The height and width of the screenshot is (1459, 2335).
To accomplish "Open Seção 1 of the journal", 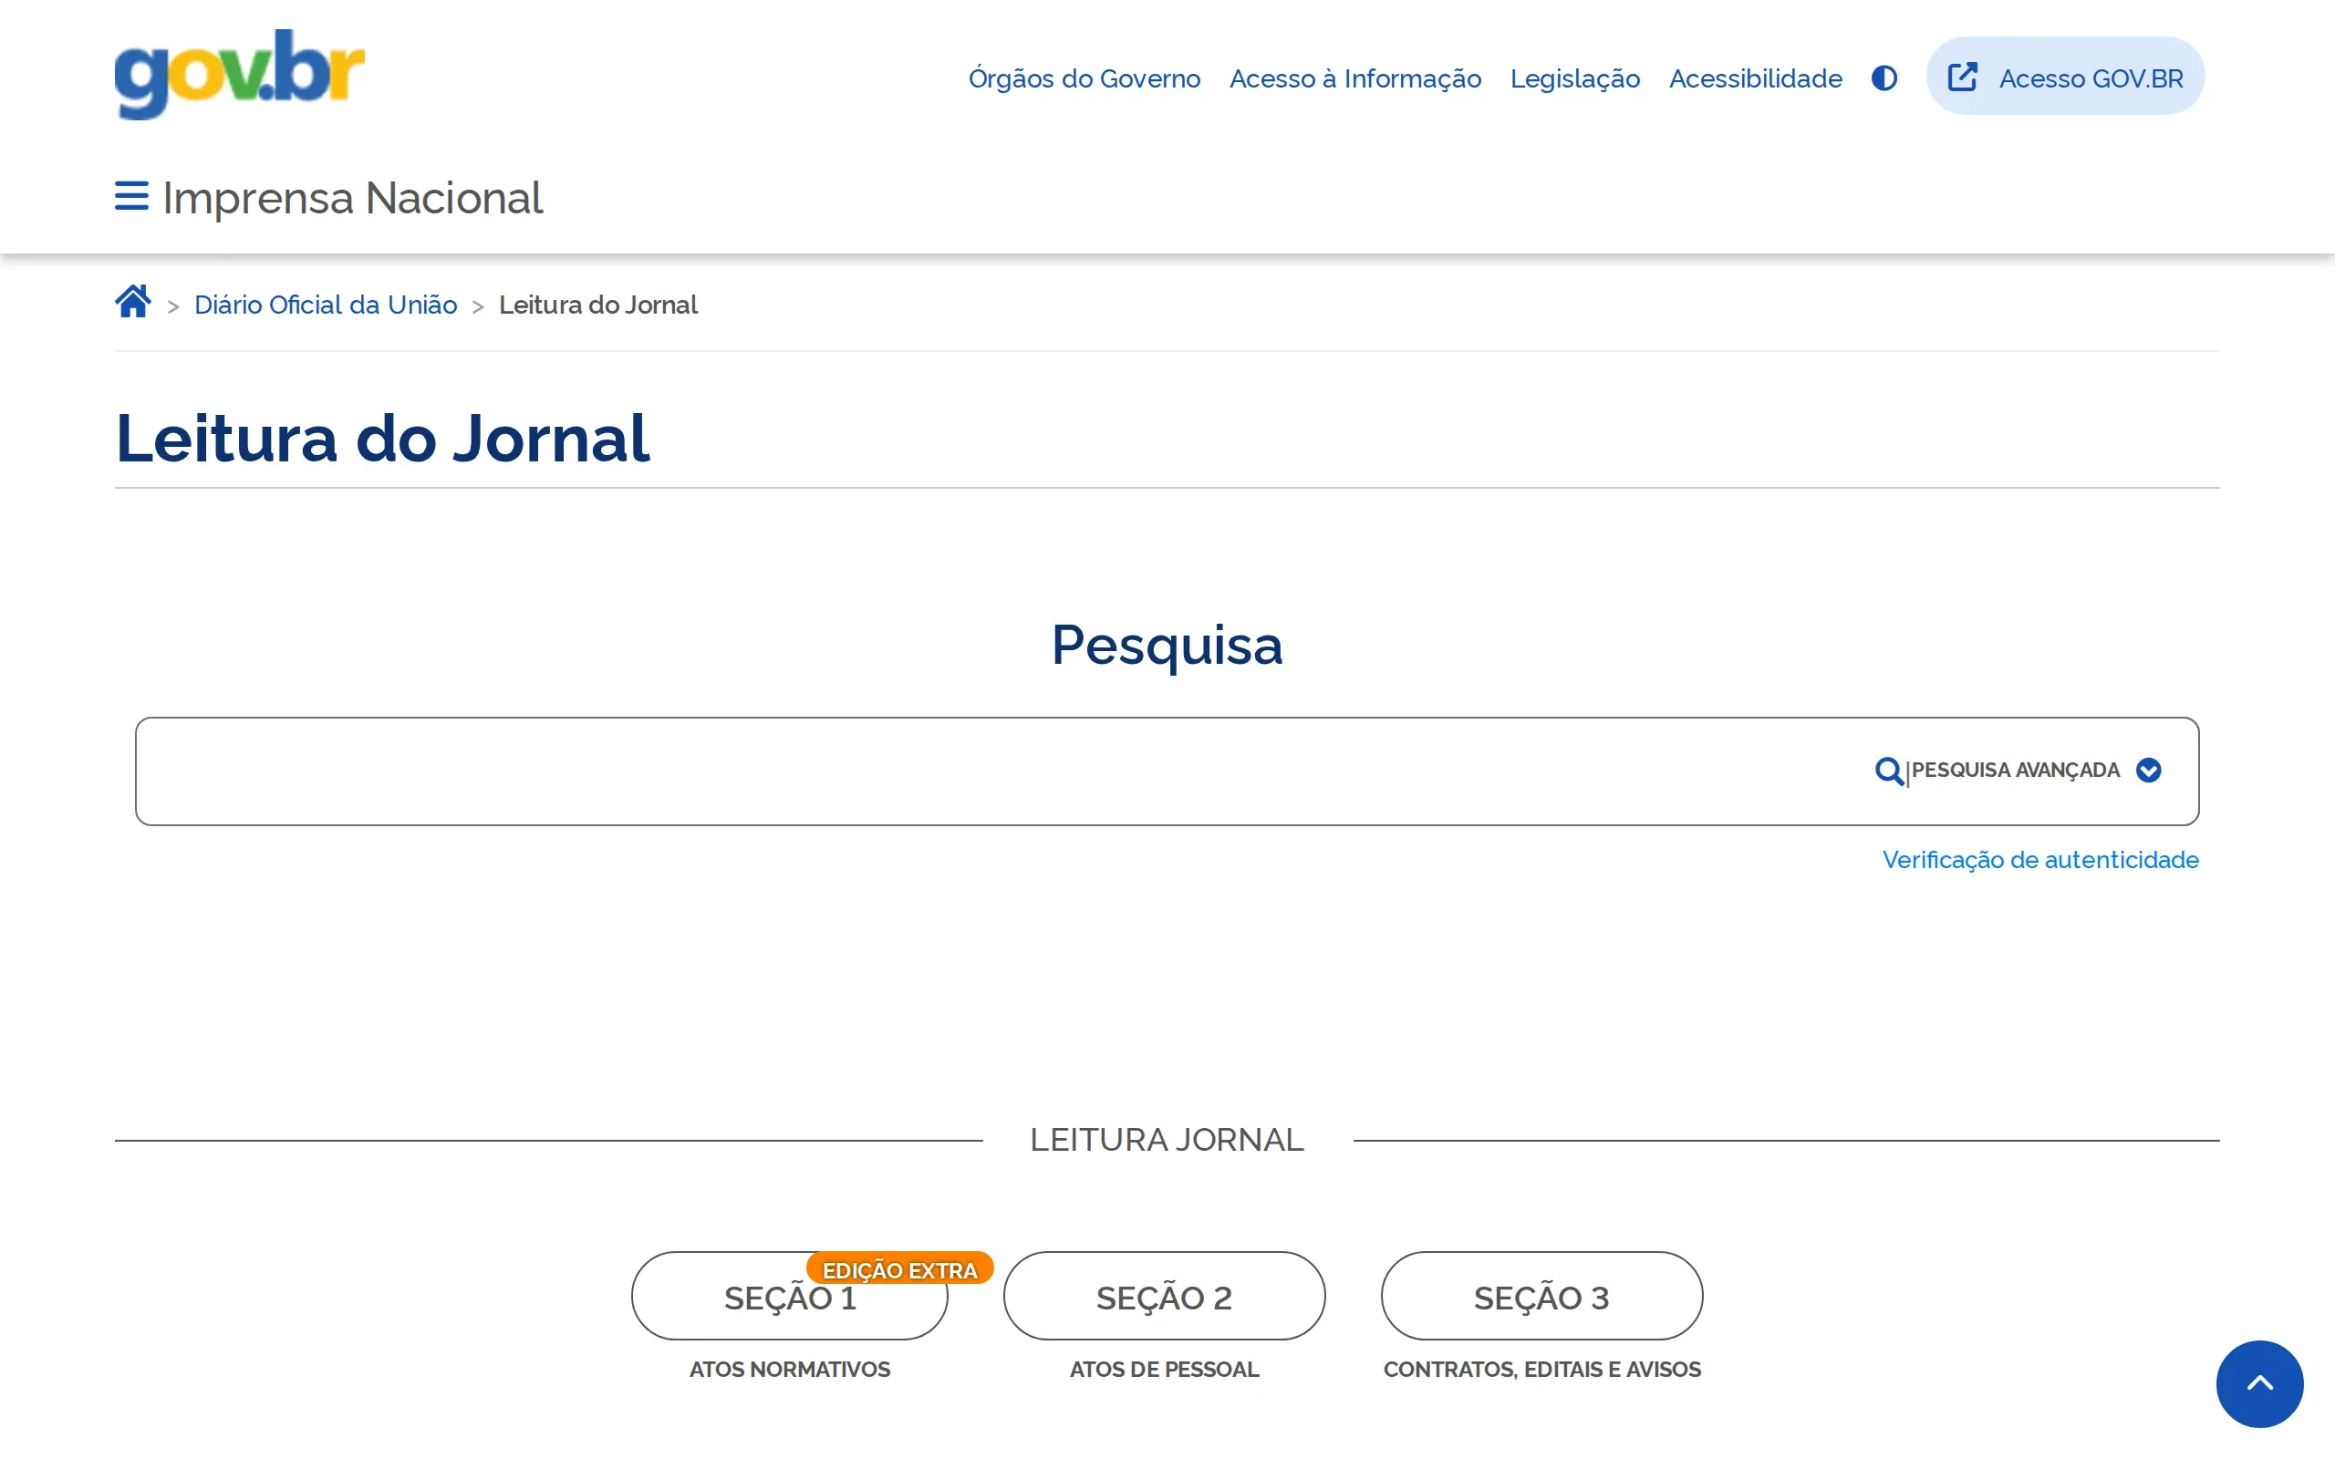I will click(789, 1296).
